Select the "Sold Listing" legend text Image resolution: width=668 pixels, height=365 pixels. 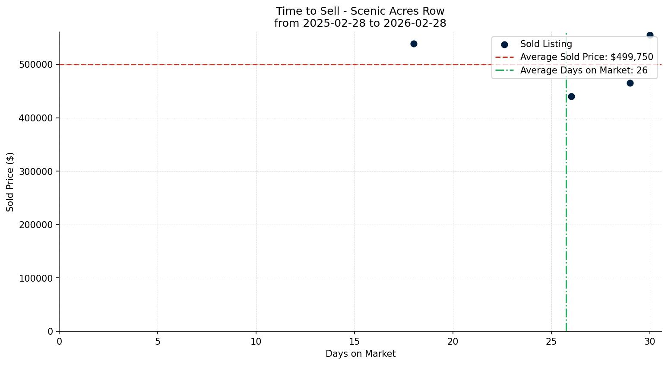546,44
